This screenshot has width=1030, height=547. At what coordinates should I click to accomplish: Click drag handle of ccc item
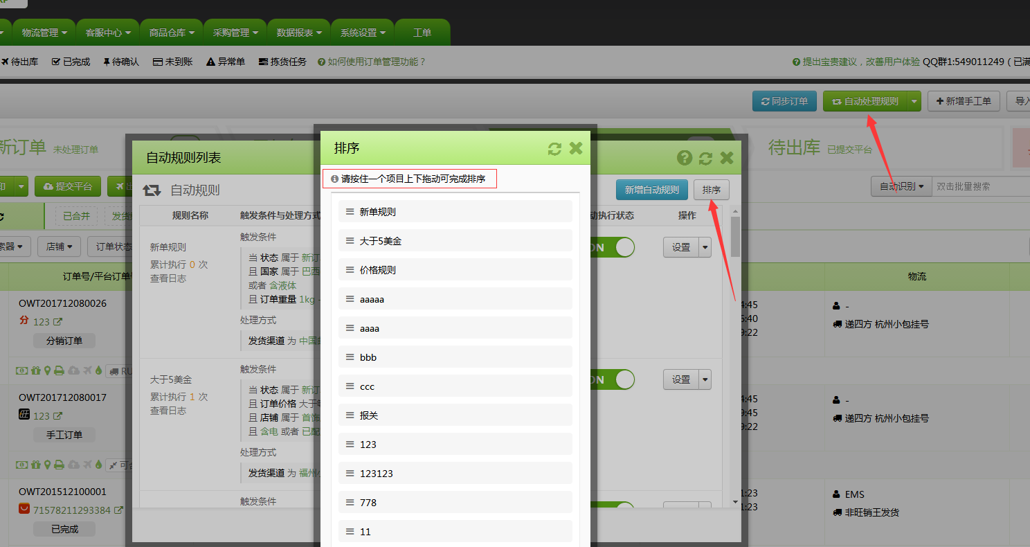coord(350,386)
